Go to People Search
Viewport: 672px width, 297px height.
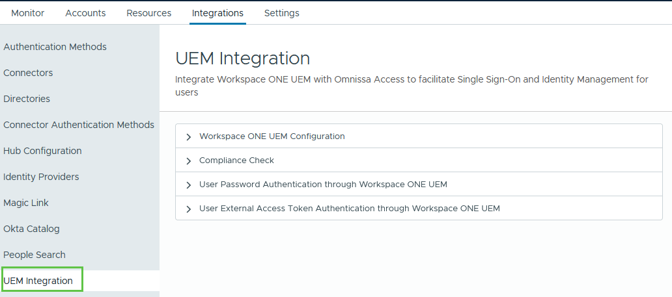point(35,255)
